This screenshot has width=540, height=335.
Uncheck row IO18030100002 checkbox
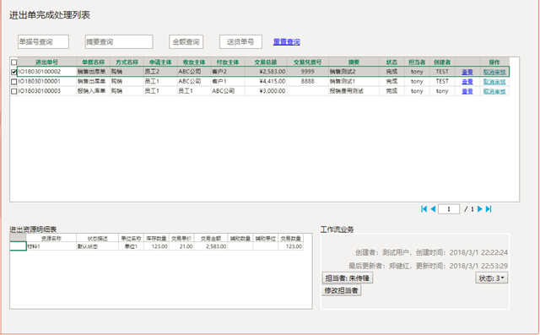(x=13, y=72)
